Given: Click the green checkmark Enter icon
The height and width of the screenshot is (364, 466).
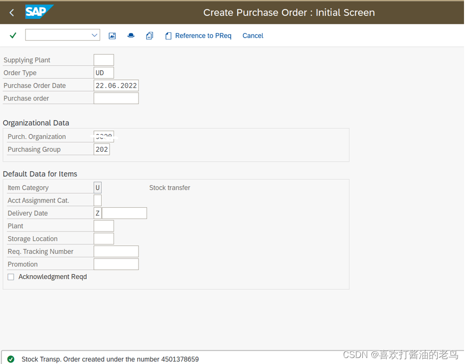Looking at the screenshot, I should pos(13,35).
